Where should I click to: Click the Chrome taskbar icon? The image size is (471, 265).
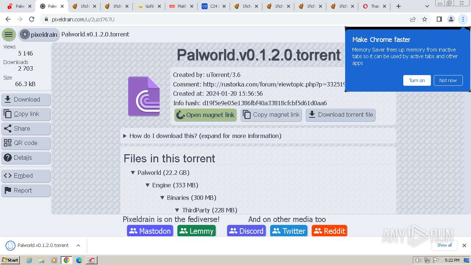pyautogui.click(x=67, y=260)
